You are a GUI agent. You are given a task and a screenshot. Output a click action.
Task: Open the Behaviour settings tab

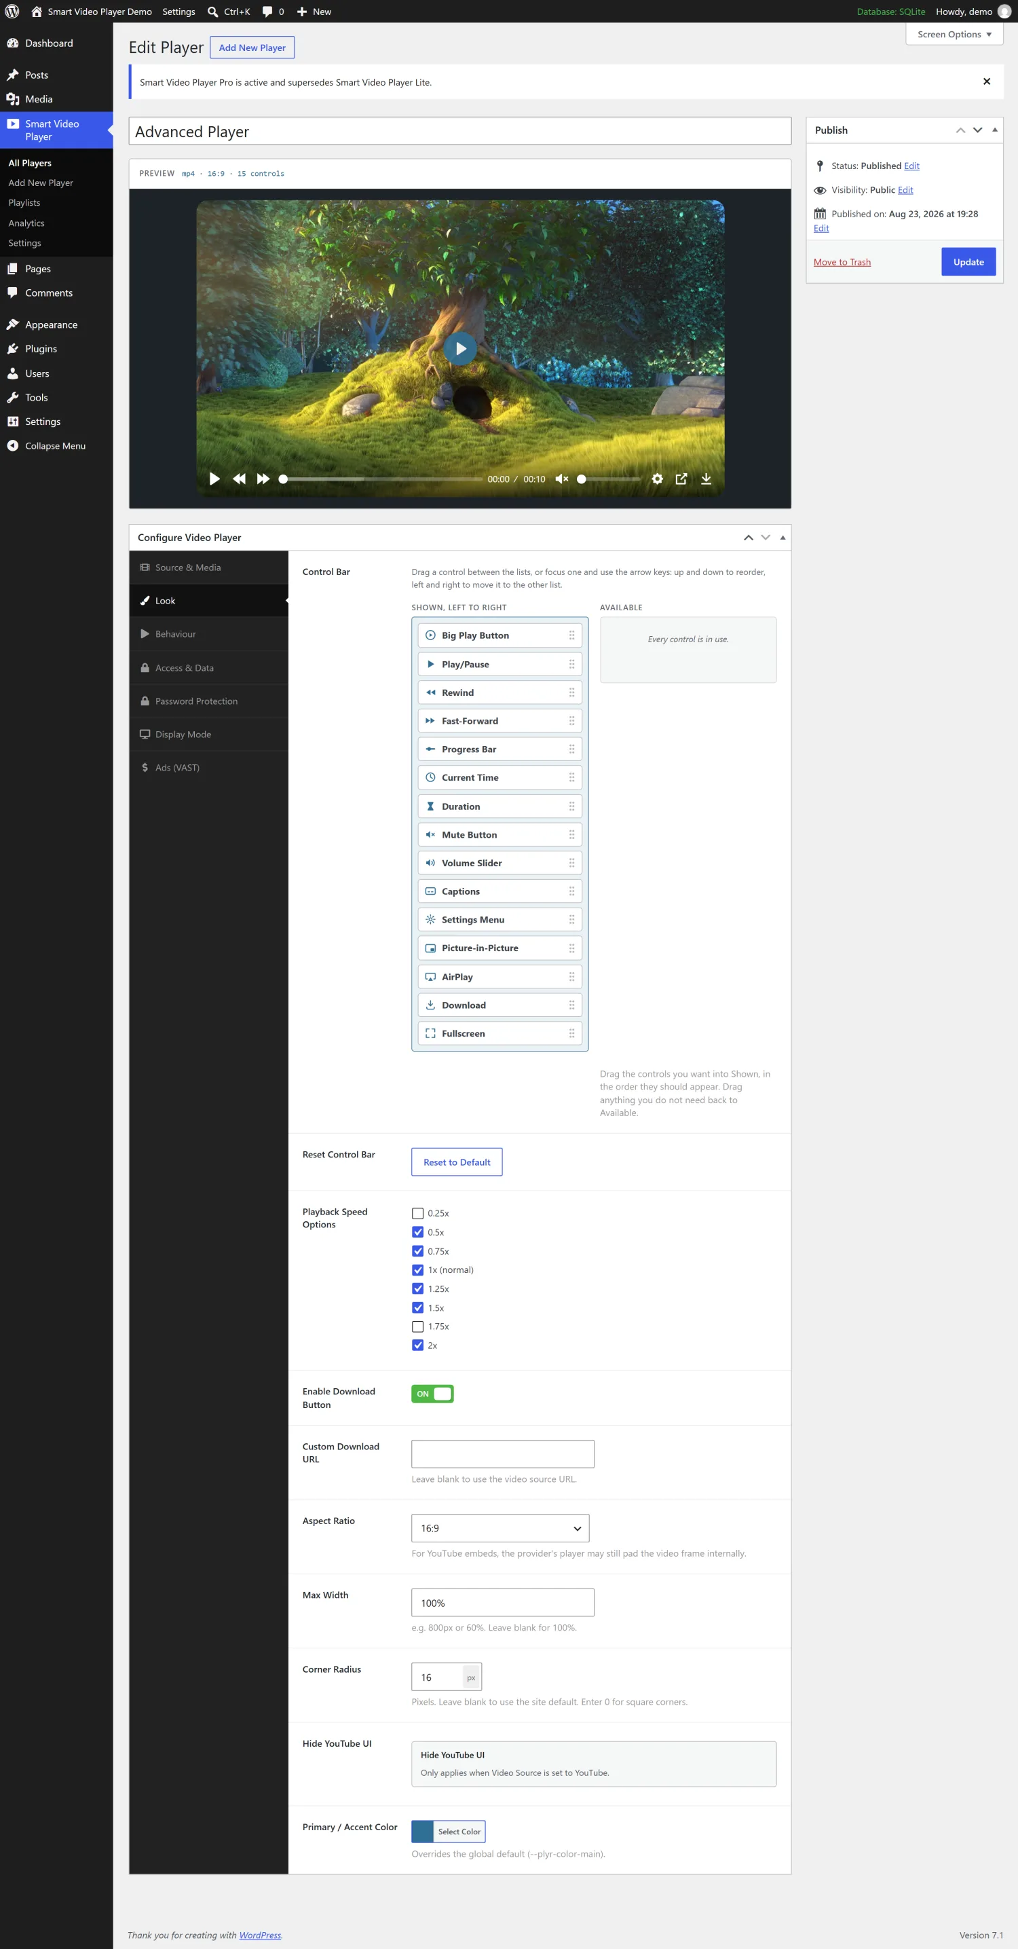point(209,634)
